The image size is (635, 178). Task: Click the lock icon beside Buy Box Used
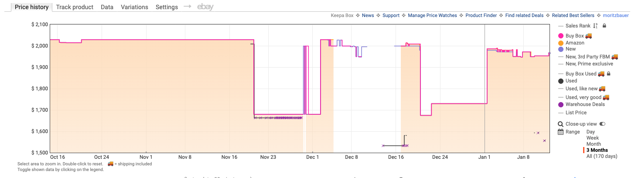[609, 74]
